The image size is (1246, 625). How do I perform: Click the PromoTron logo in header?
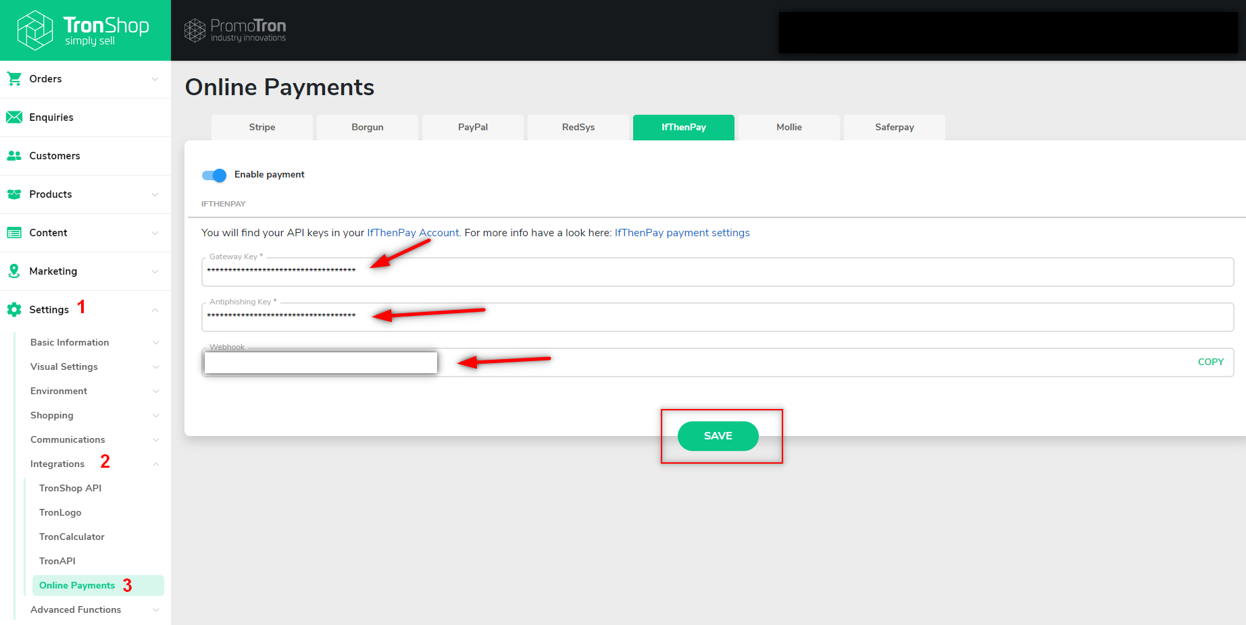point(235,30)
